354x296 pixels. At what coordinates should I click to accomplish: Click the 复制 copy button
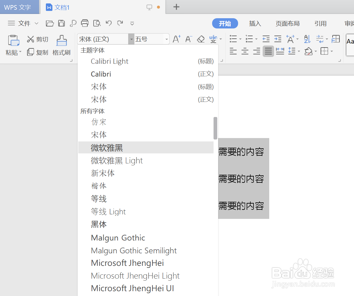[37, 52]
